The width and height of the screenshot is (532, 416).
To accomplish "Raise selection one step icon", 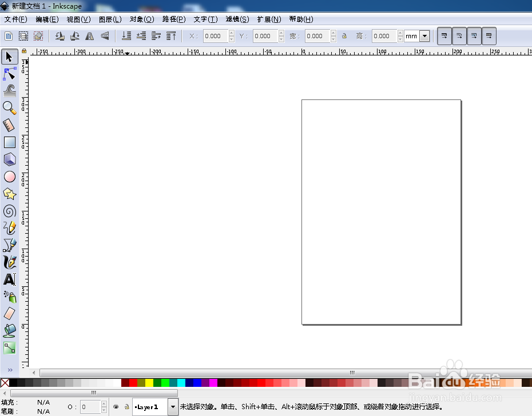I will coord(156,36).
